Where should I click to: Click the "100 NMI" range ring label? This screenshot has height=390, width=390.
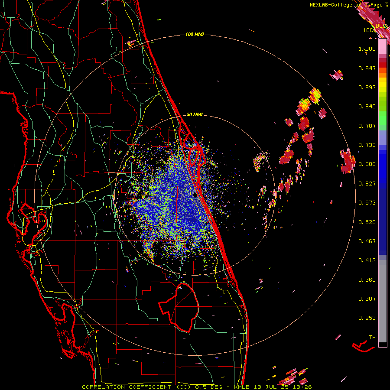(195, 34)
